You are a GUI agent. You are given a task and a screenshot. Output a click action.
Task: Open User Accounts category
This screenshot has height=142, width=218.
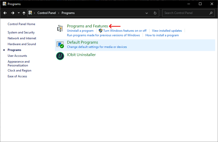click(x=17, y=56)
